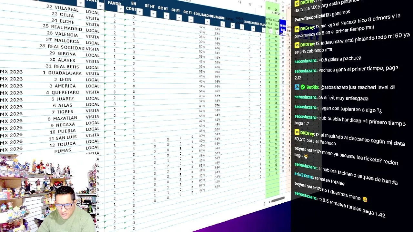413x232 pixels.
Task: Select the MX 2026 cell in AMERICA row
Action: coord(11,86)
